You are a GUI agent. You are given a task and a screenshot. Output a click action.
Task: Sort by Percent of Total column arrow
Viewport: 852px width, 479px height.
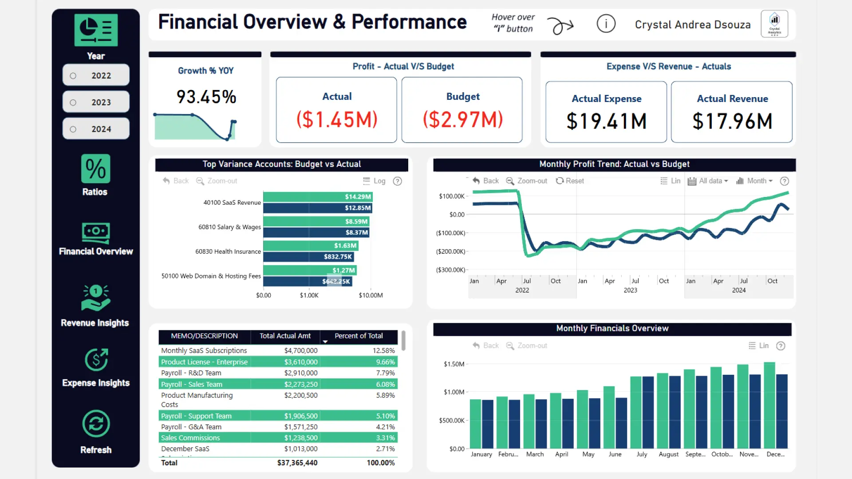325,342
